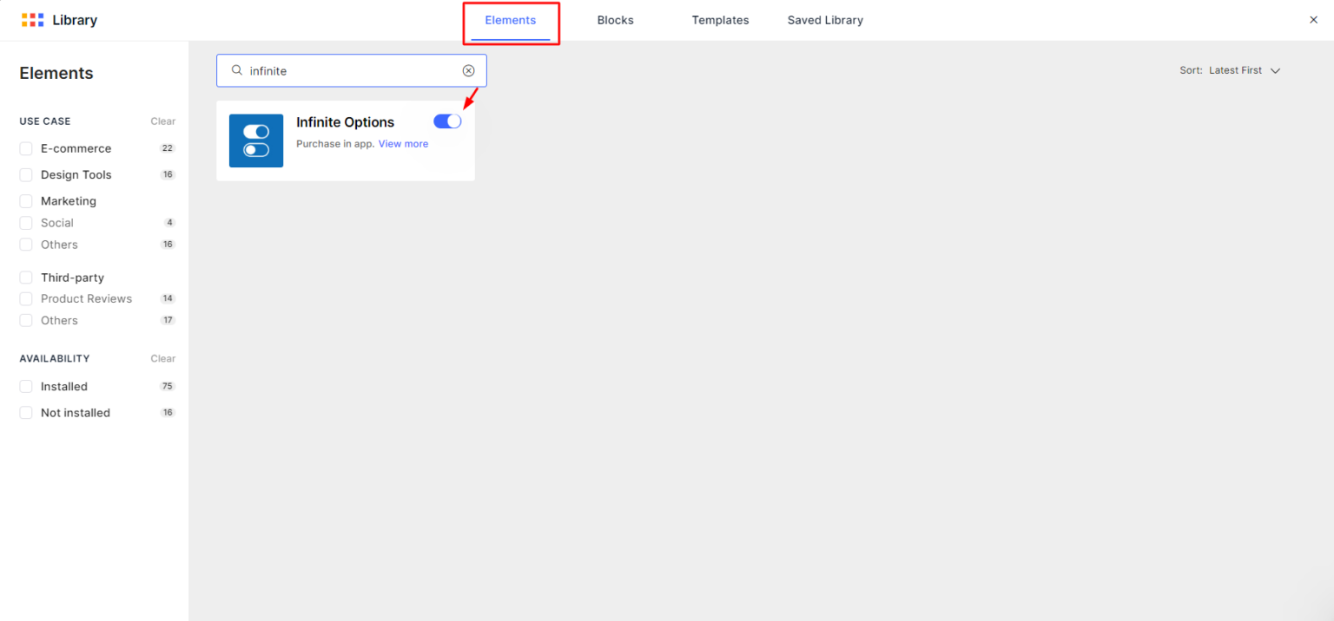
Task: Switch to the Blocks tab
Action: (615, 20)
